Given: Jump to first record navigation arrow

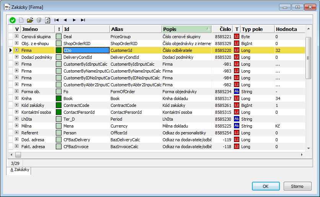Looking at the screenshot, I should pos(57,20).
